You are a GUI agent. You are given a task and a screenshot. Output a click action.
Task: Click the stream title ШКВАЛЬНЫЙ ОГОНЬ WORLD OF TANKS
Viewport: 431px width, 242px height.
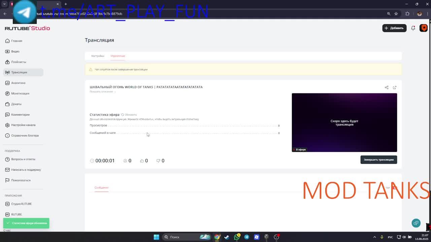click(146, 87)
